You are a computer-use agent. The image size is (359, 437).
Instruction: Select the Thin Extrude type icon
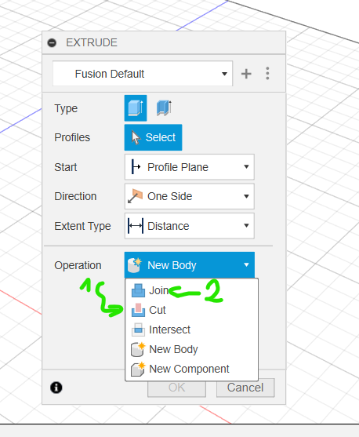point(164,108)
